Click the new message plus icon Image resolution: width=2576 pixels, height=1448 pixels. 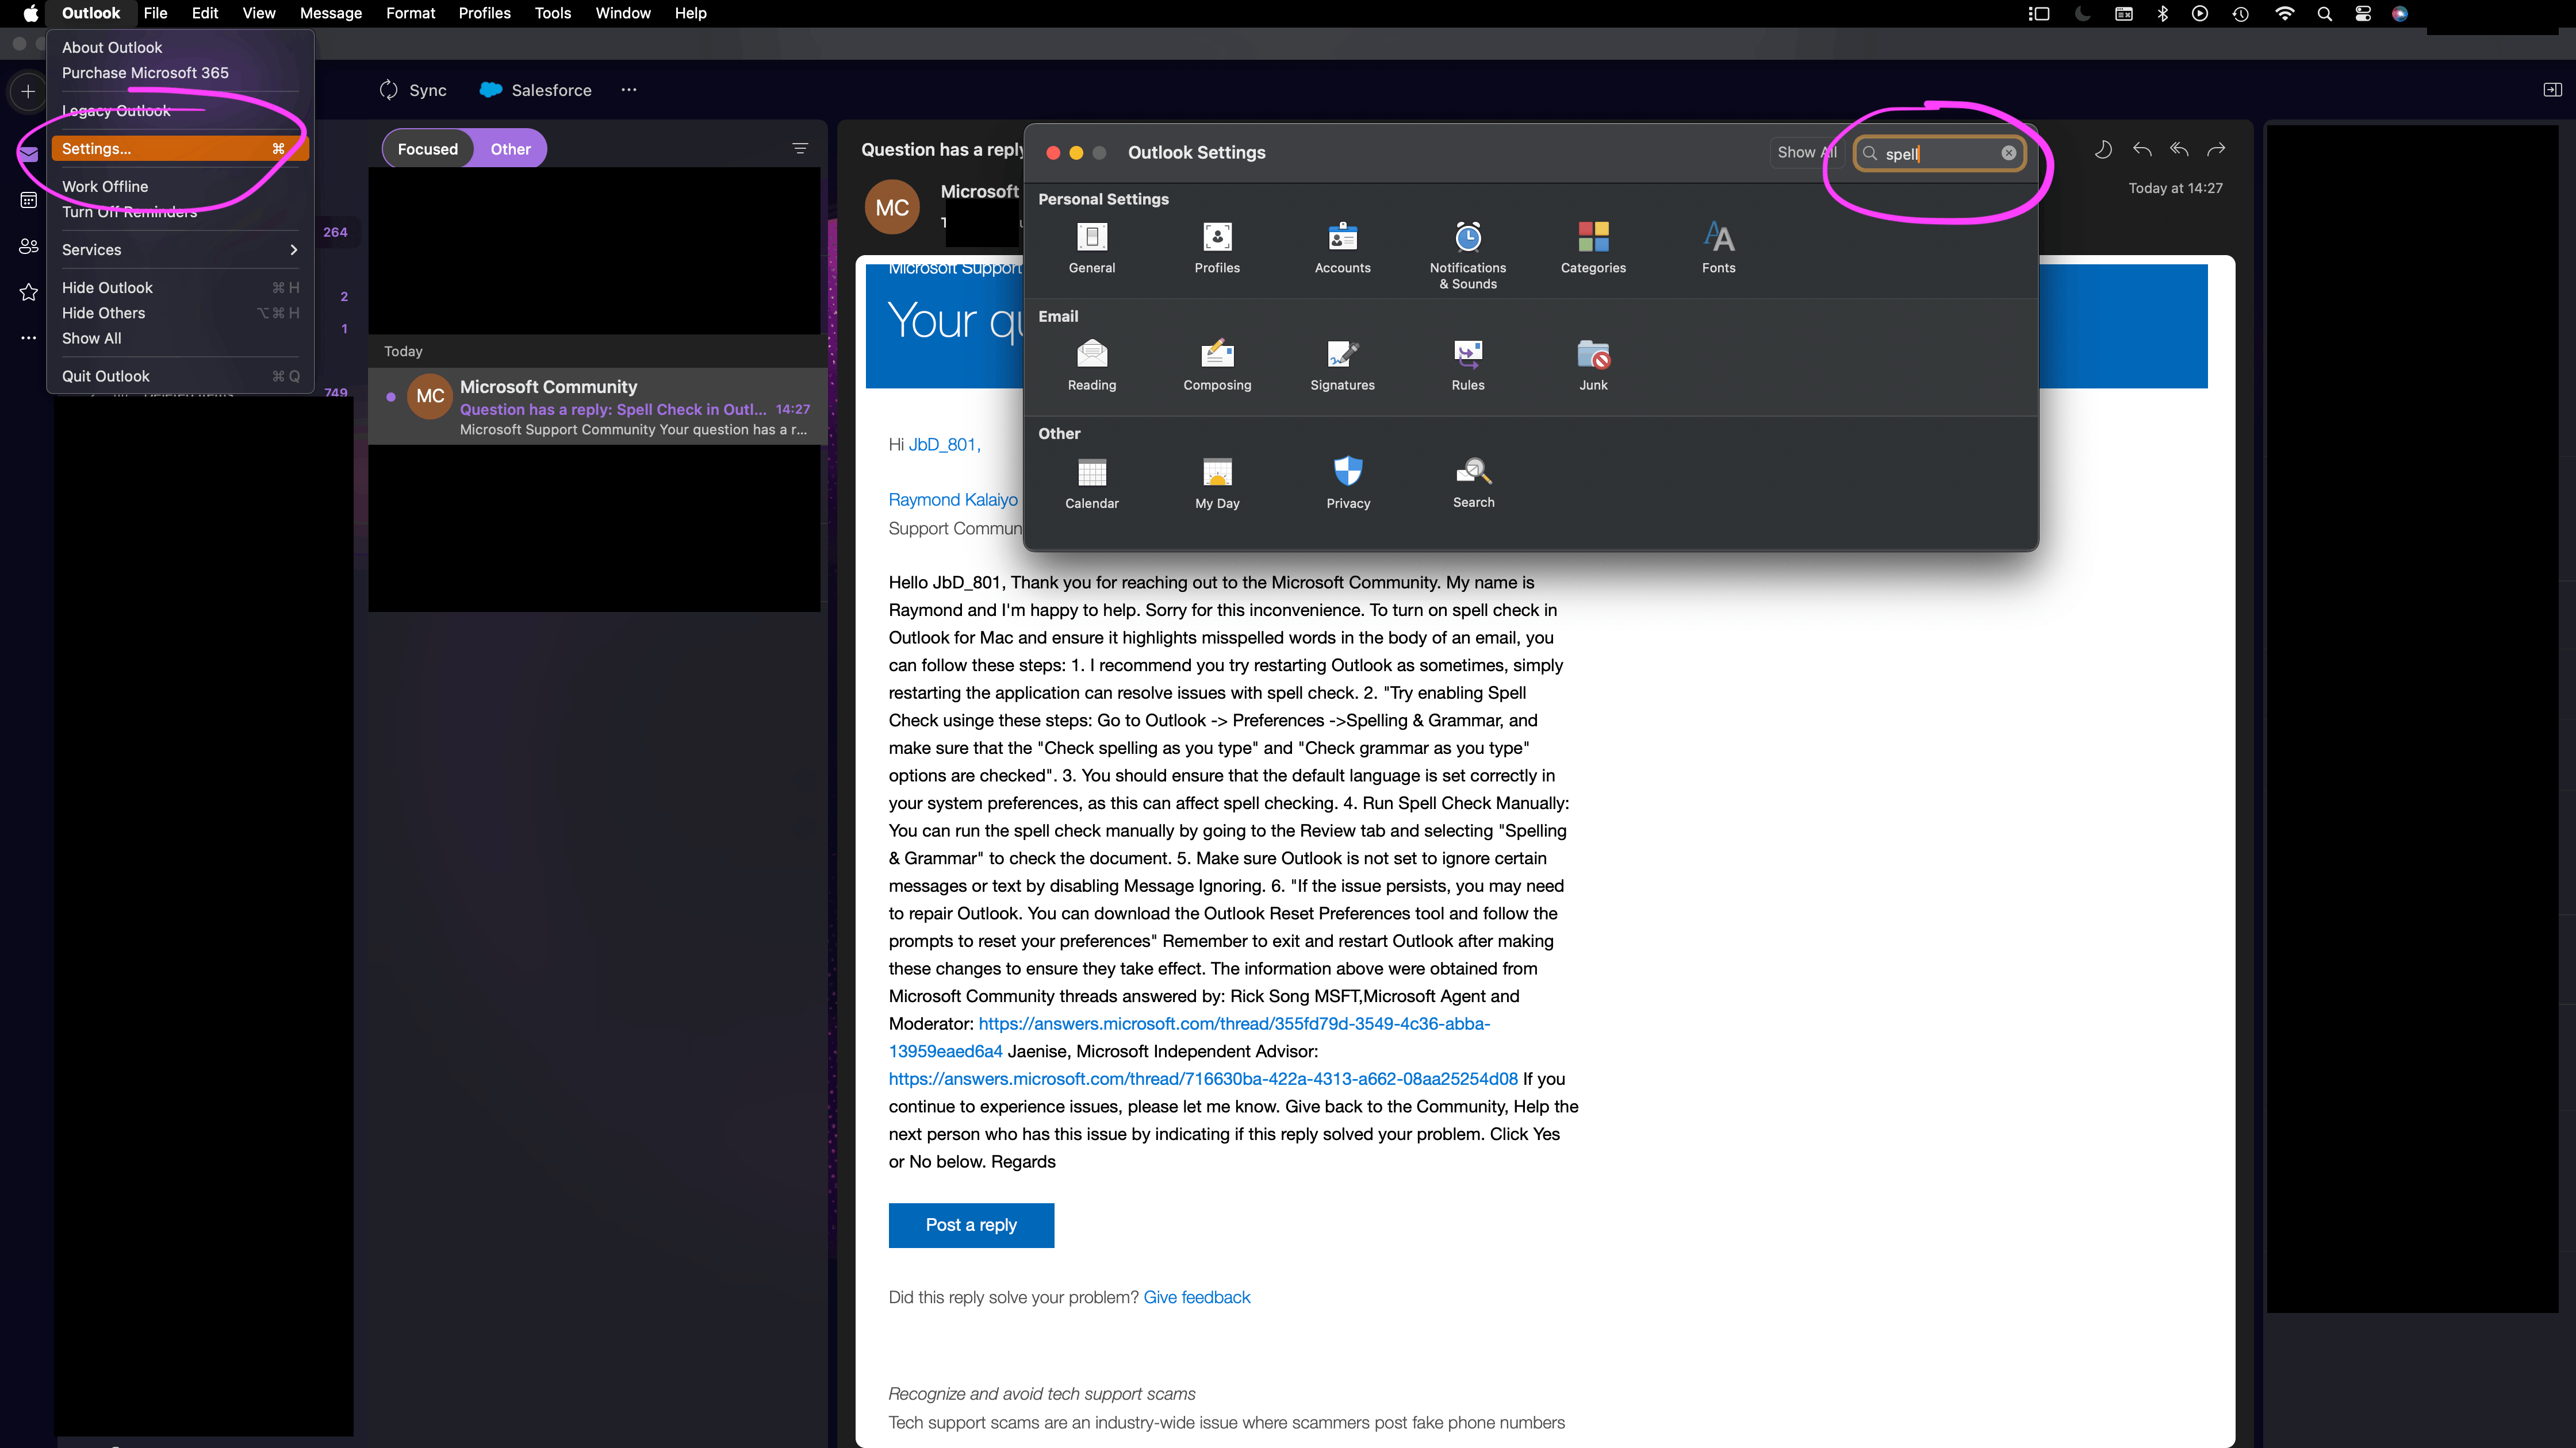pos(28,91)
